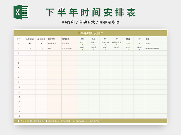Click the 体重可能反弹哦! remark cell

point(156,48)
